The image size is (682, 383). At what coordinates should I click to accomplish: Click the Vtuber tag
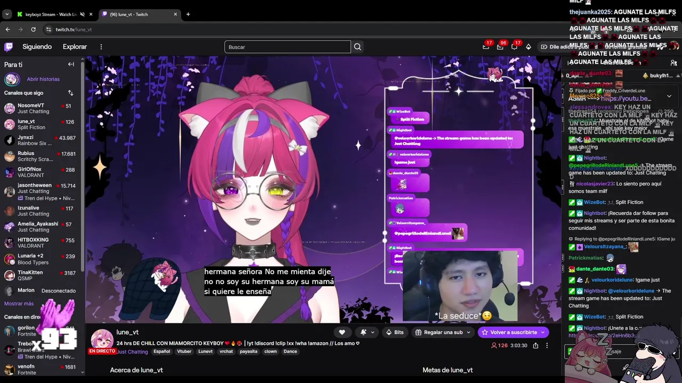tap(184, 352)
